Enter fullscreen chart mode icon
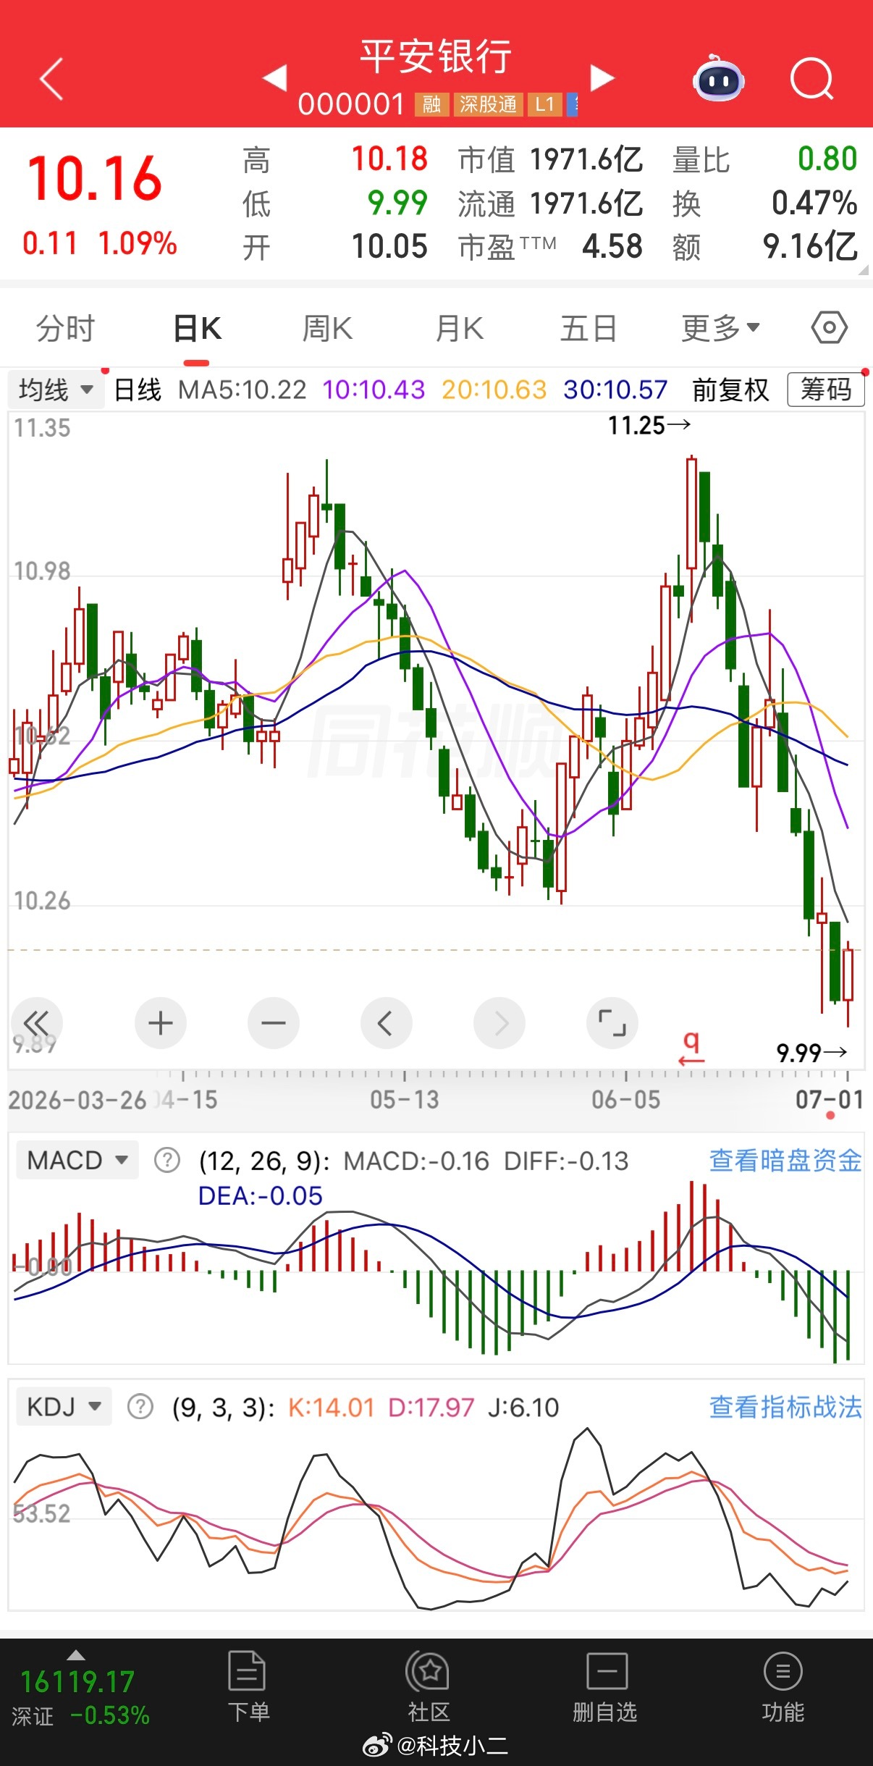873x1766 pixels. (x=612, y=1022)
